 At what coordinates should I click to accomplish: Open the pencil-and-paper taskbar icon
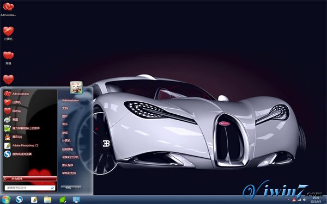(34, 200)
